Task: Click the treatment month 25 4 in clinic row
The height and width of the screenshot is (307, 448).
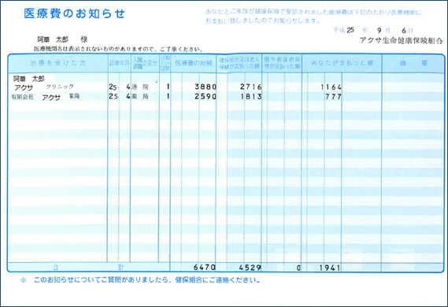Action: 120,87
